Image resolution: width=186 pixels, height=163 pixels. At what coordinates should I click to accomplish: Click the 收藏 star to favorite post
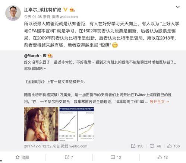22,157
